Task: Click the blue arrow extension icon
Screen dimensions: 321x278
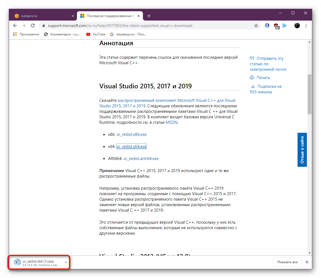Action: pyautogui.click(x=284, y=26)
